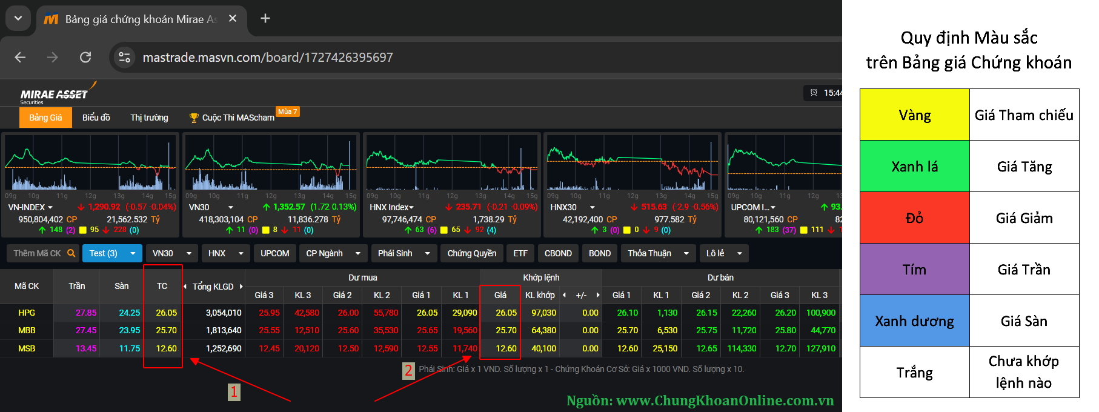The width and height of the screenshot is (1099, 412).
Task: Click the HPG stock code row
Action: click(27, 313)
